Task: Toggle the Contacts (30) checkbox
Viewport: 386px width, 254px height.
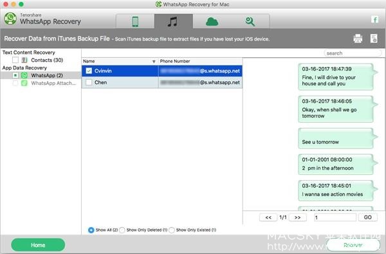Action: point(15,60)
